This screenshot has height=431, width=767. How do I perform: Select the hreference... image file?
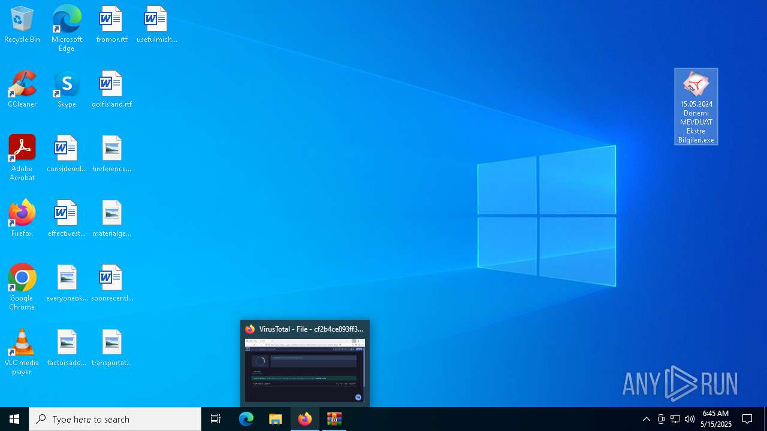click(x=111, y=154)
